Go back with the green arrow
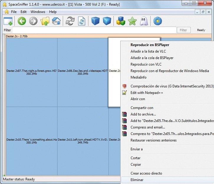 pos(22,21)
